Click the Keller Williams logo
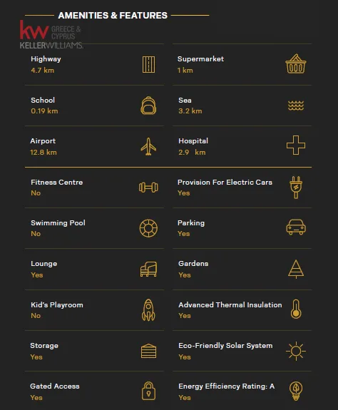Viewport: 338px width, 410px height. pos(51,35)
